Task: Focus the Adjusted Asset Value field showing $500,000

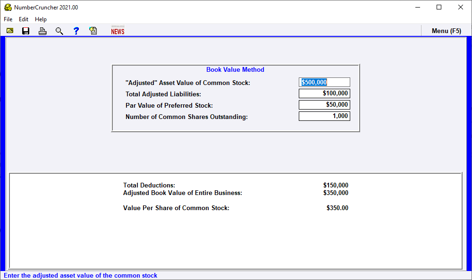Action: [325, 82]
